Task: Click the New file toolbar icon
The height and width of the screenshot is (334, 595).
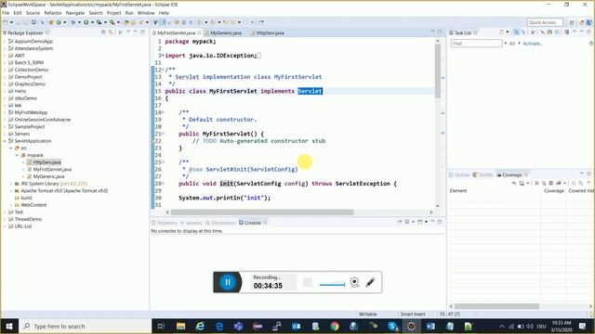Action: [x=6, y=22]
